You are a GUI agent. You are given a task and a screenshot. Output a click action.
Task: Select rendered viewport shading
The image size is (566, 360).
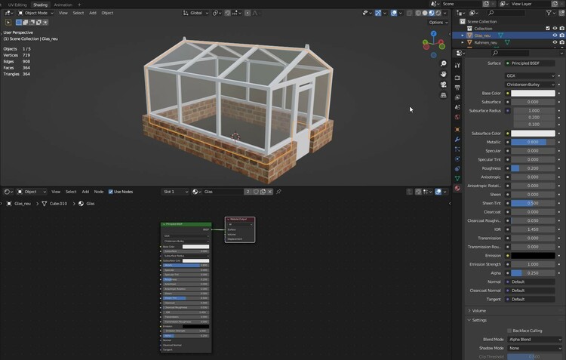438,13
